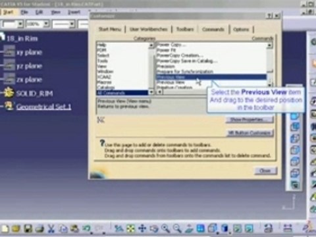The width and height of the screenshot is (316, 237).
Task: Click the Open folder icon
Action: pos(16,228)
